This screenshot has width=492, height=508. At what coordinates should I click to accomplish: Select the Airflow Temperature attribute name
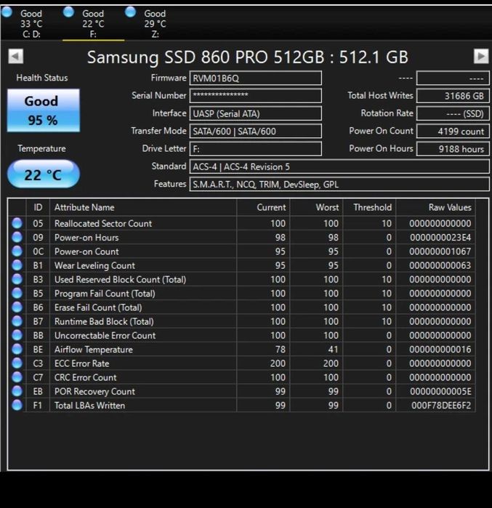(x=94, y=350)
